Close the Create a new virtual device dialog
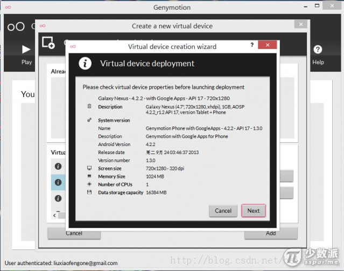The height and width of the screenshot is (271, 344). [x=301, y=24]
